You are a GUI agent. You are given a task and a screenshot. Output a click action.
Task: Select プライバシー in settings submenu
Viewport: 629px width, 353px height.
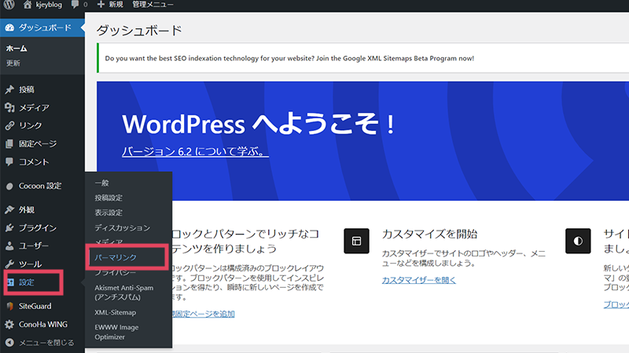click(115, 272)
